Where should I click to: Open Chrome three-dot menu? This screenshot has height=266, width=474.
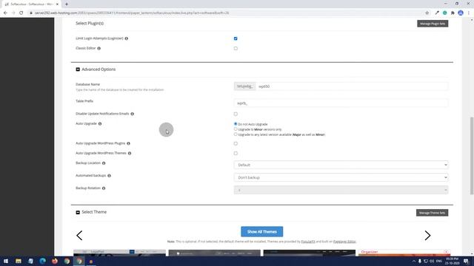pos(469,13)
